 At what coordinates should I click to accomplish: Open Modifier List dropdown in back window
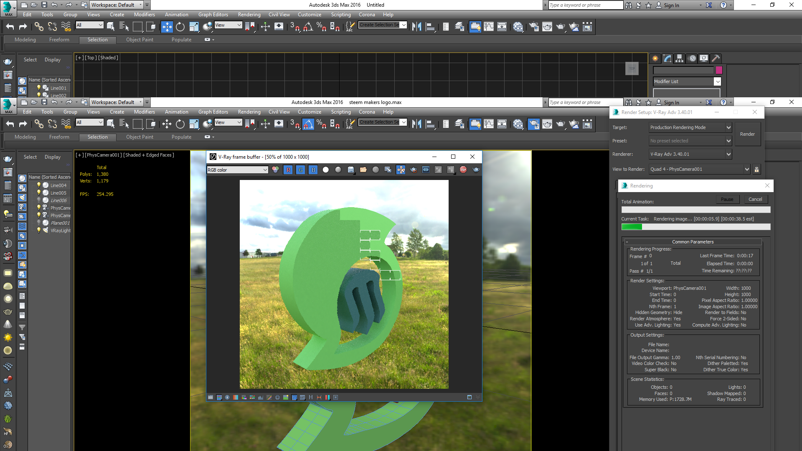pos(687,81)
